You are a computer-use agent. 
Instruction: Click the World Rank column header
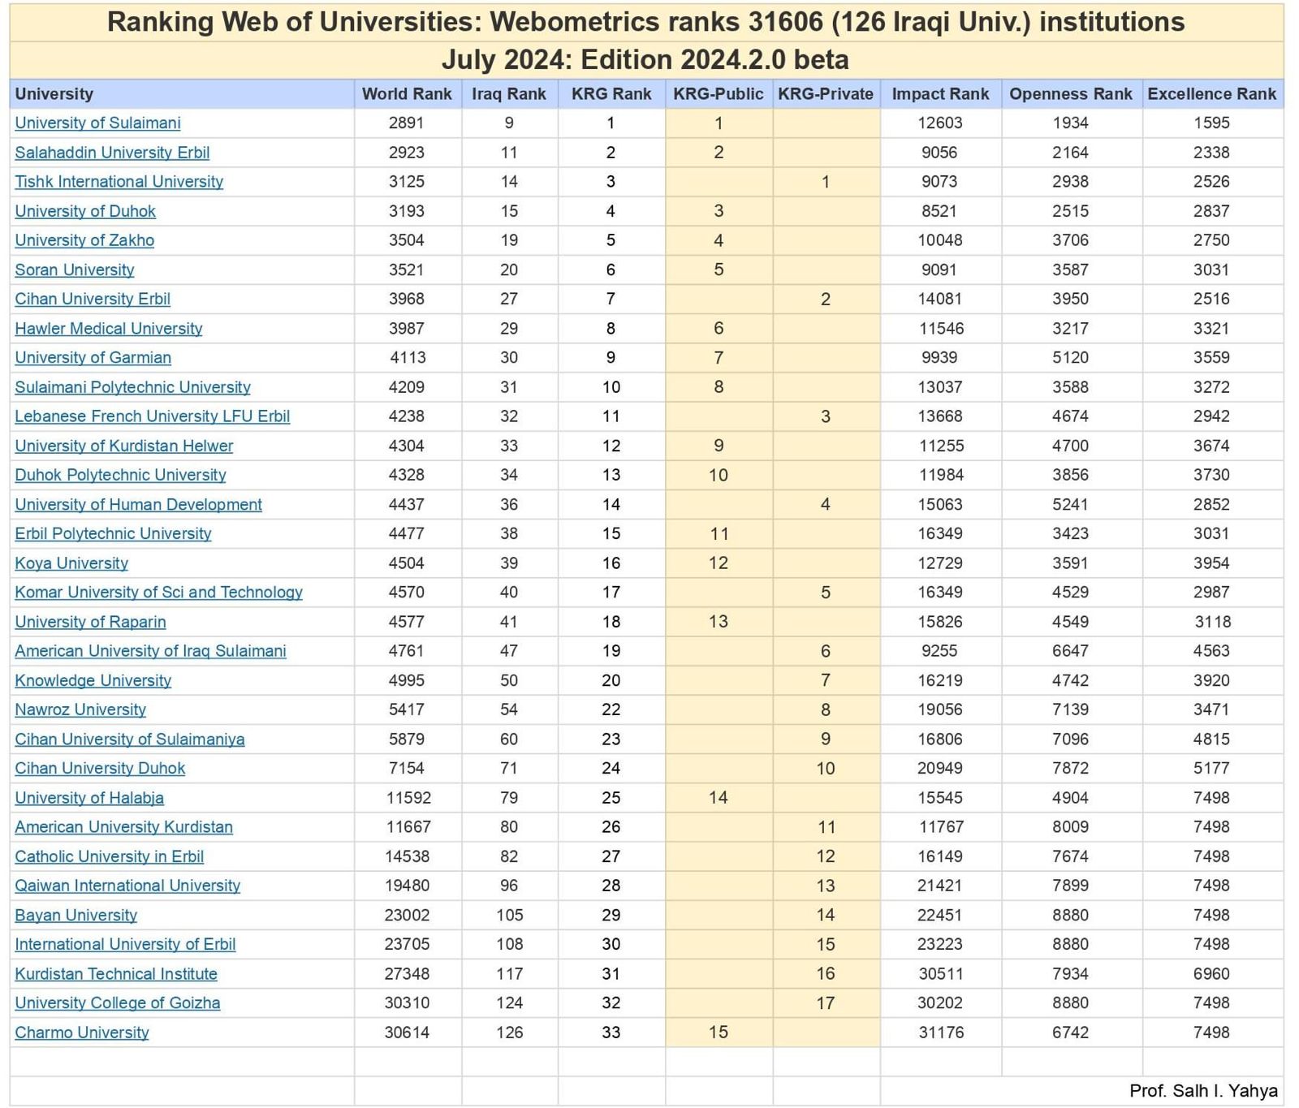407,94
